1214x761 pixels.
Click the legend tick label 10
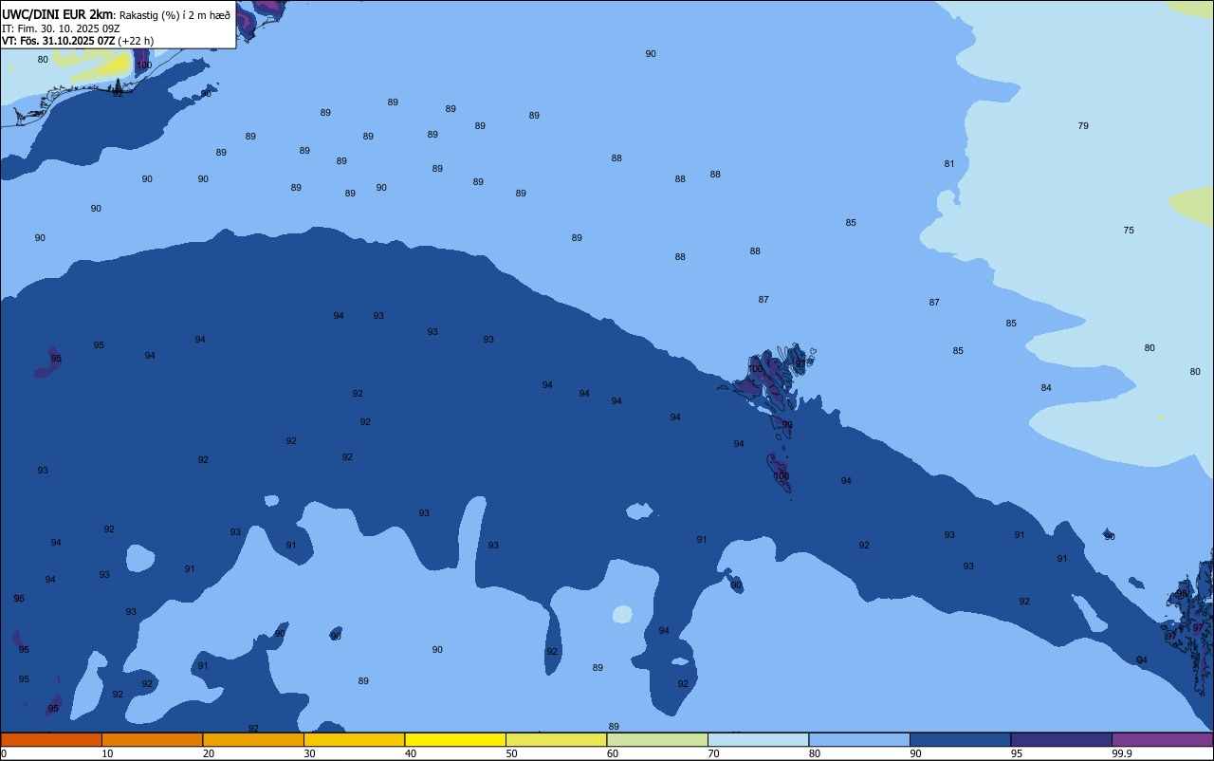pos(107,753)
